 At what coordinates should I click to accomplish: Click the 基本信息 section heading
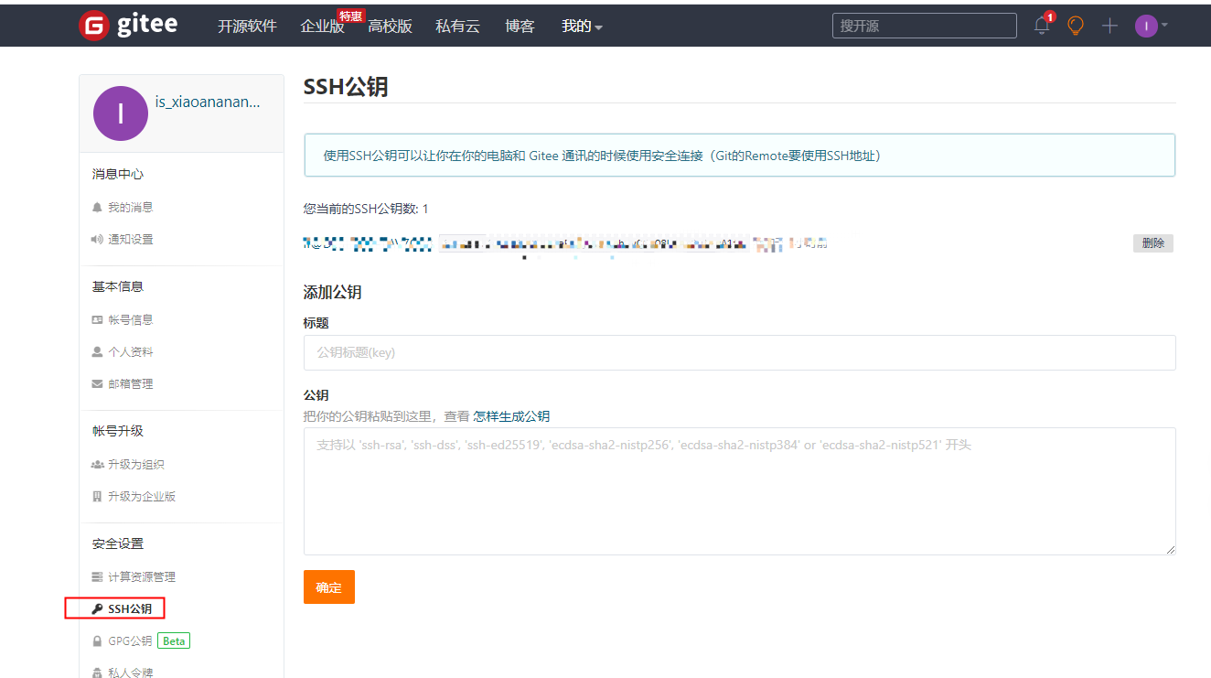[x=118, y=286]
